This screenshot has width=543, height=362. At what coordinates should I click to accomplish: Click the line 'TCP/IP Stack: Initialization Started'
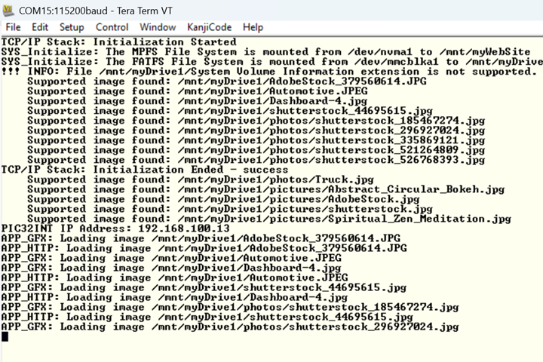119,42
